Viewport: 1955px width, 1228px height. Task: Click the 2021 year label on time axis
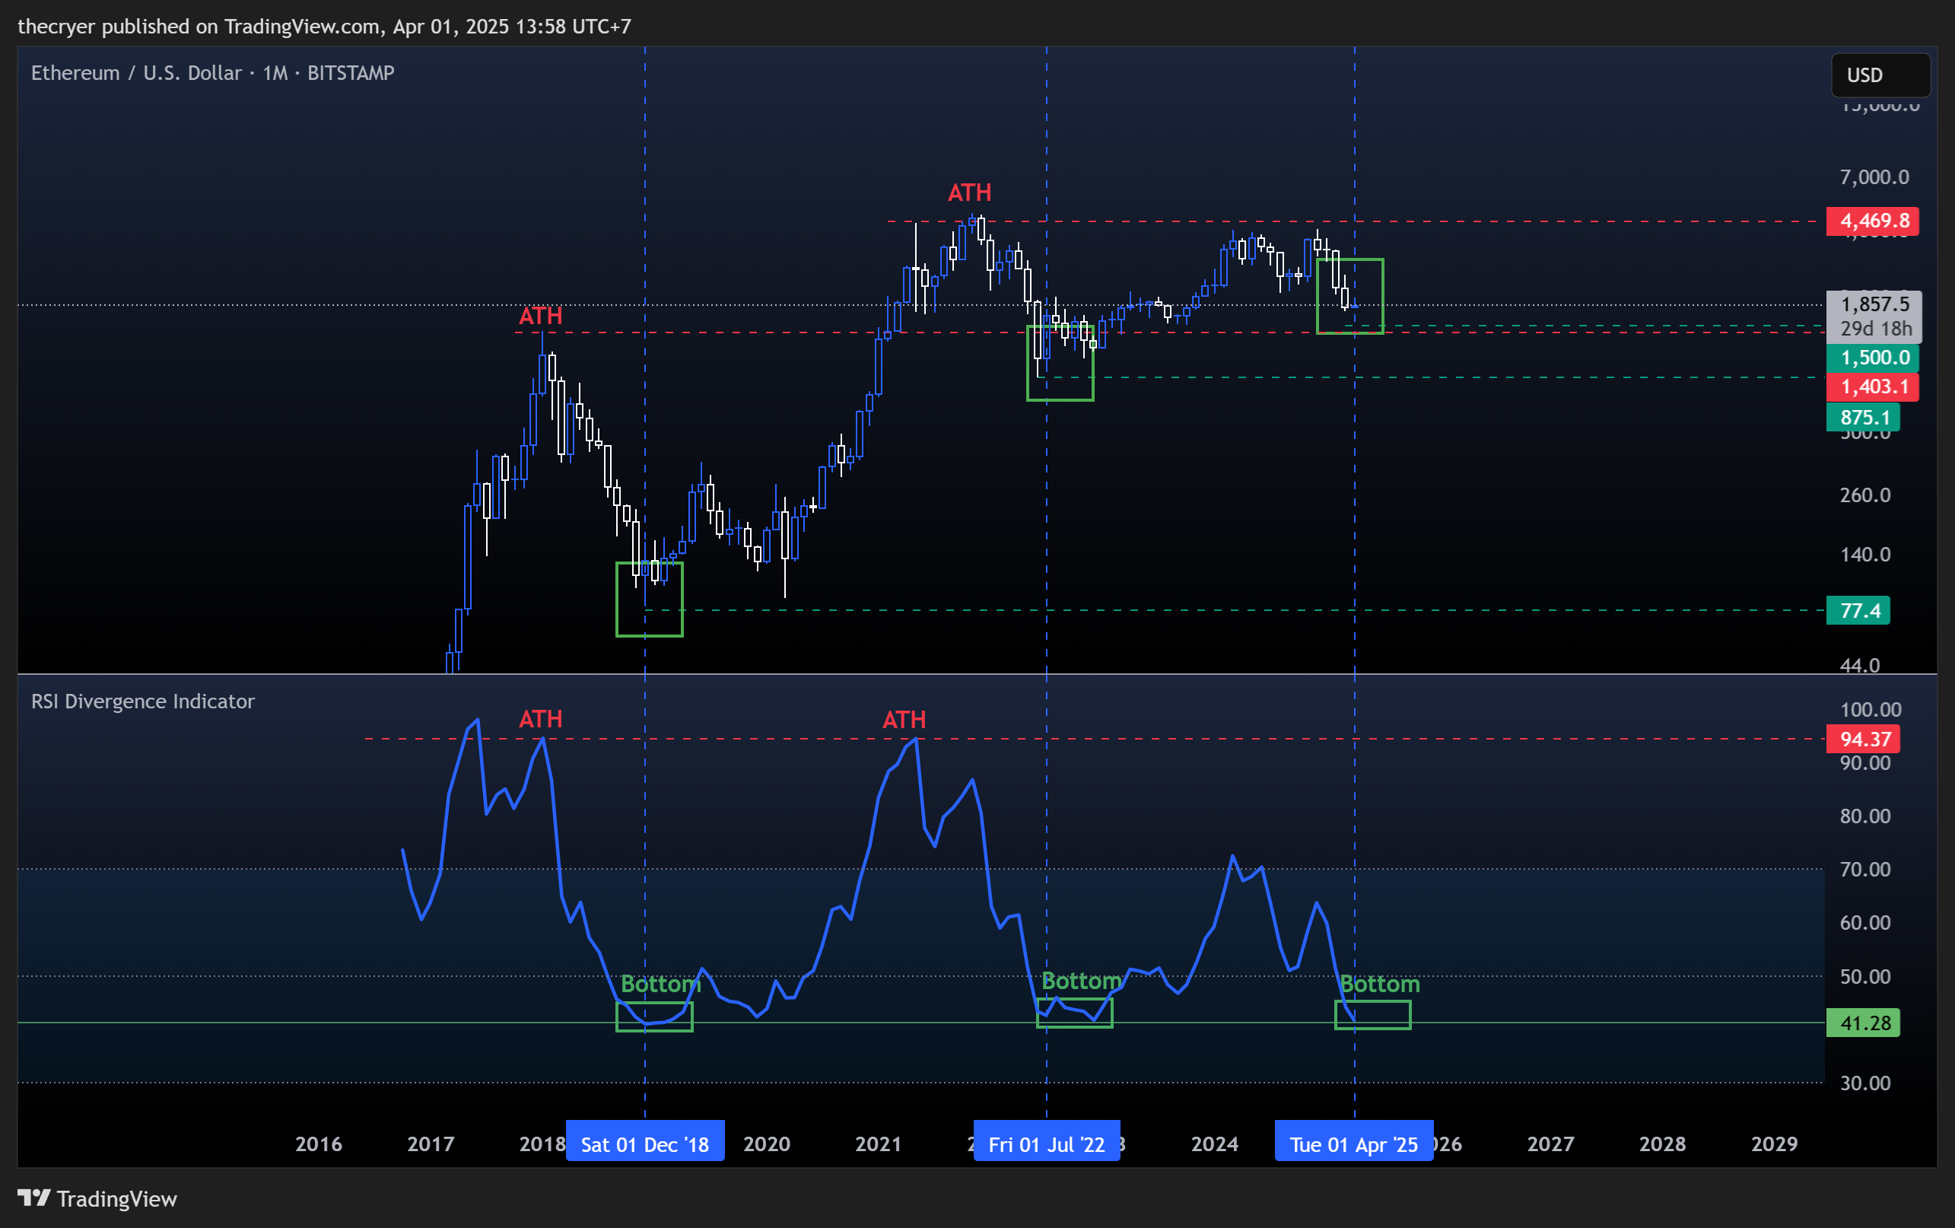click(x=879, y=1144)
